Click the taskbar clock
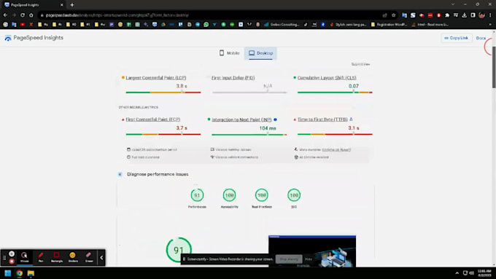 click(x=484, y=273)
